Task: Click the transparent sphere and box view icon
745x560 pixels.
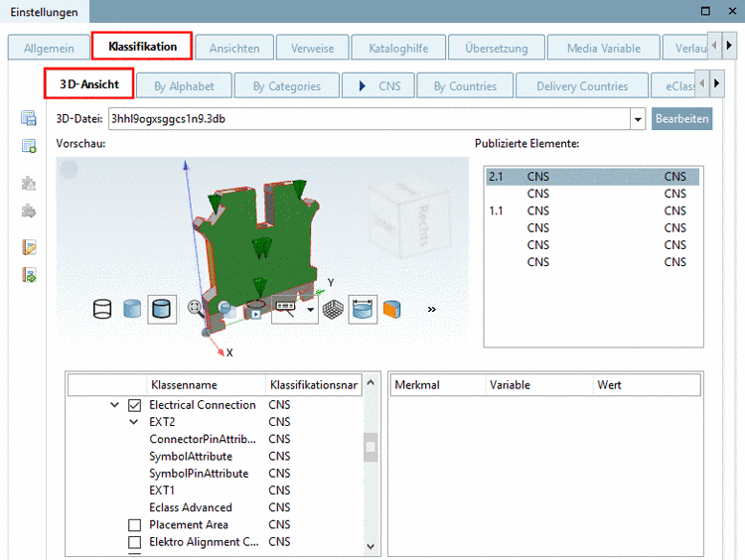Action: (x=226, y=309)
